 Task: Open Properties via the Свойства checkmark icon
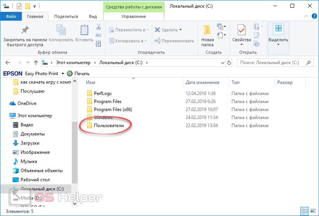[241, 31]
